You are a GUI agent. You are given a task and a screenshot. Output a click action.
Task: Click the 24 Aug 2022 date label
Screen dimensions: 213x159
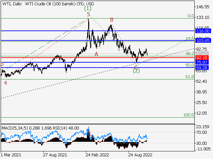pos(140,155)
